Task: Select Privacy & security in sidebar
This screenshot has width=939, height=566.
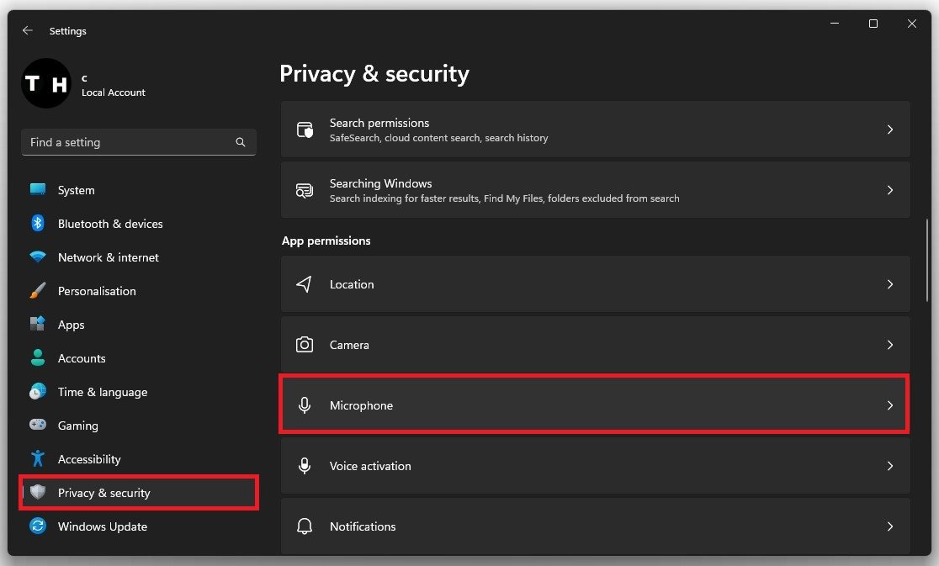Action: [139, 493]
